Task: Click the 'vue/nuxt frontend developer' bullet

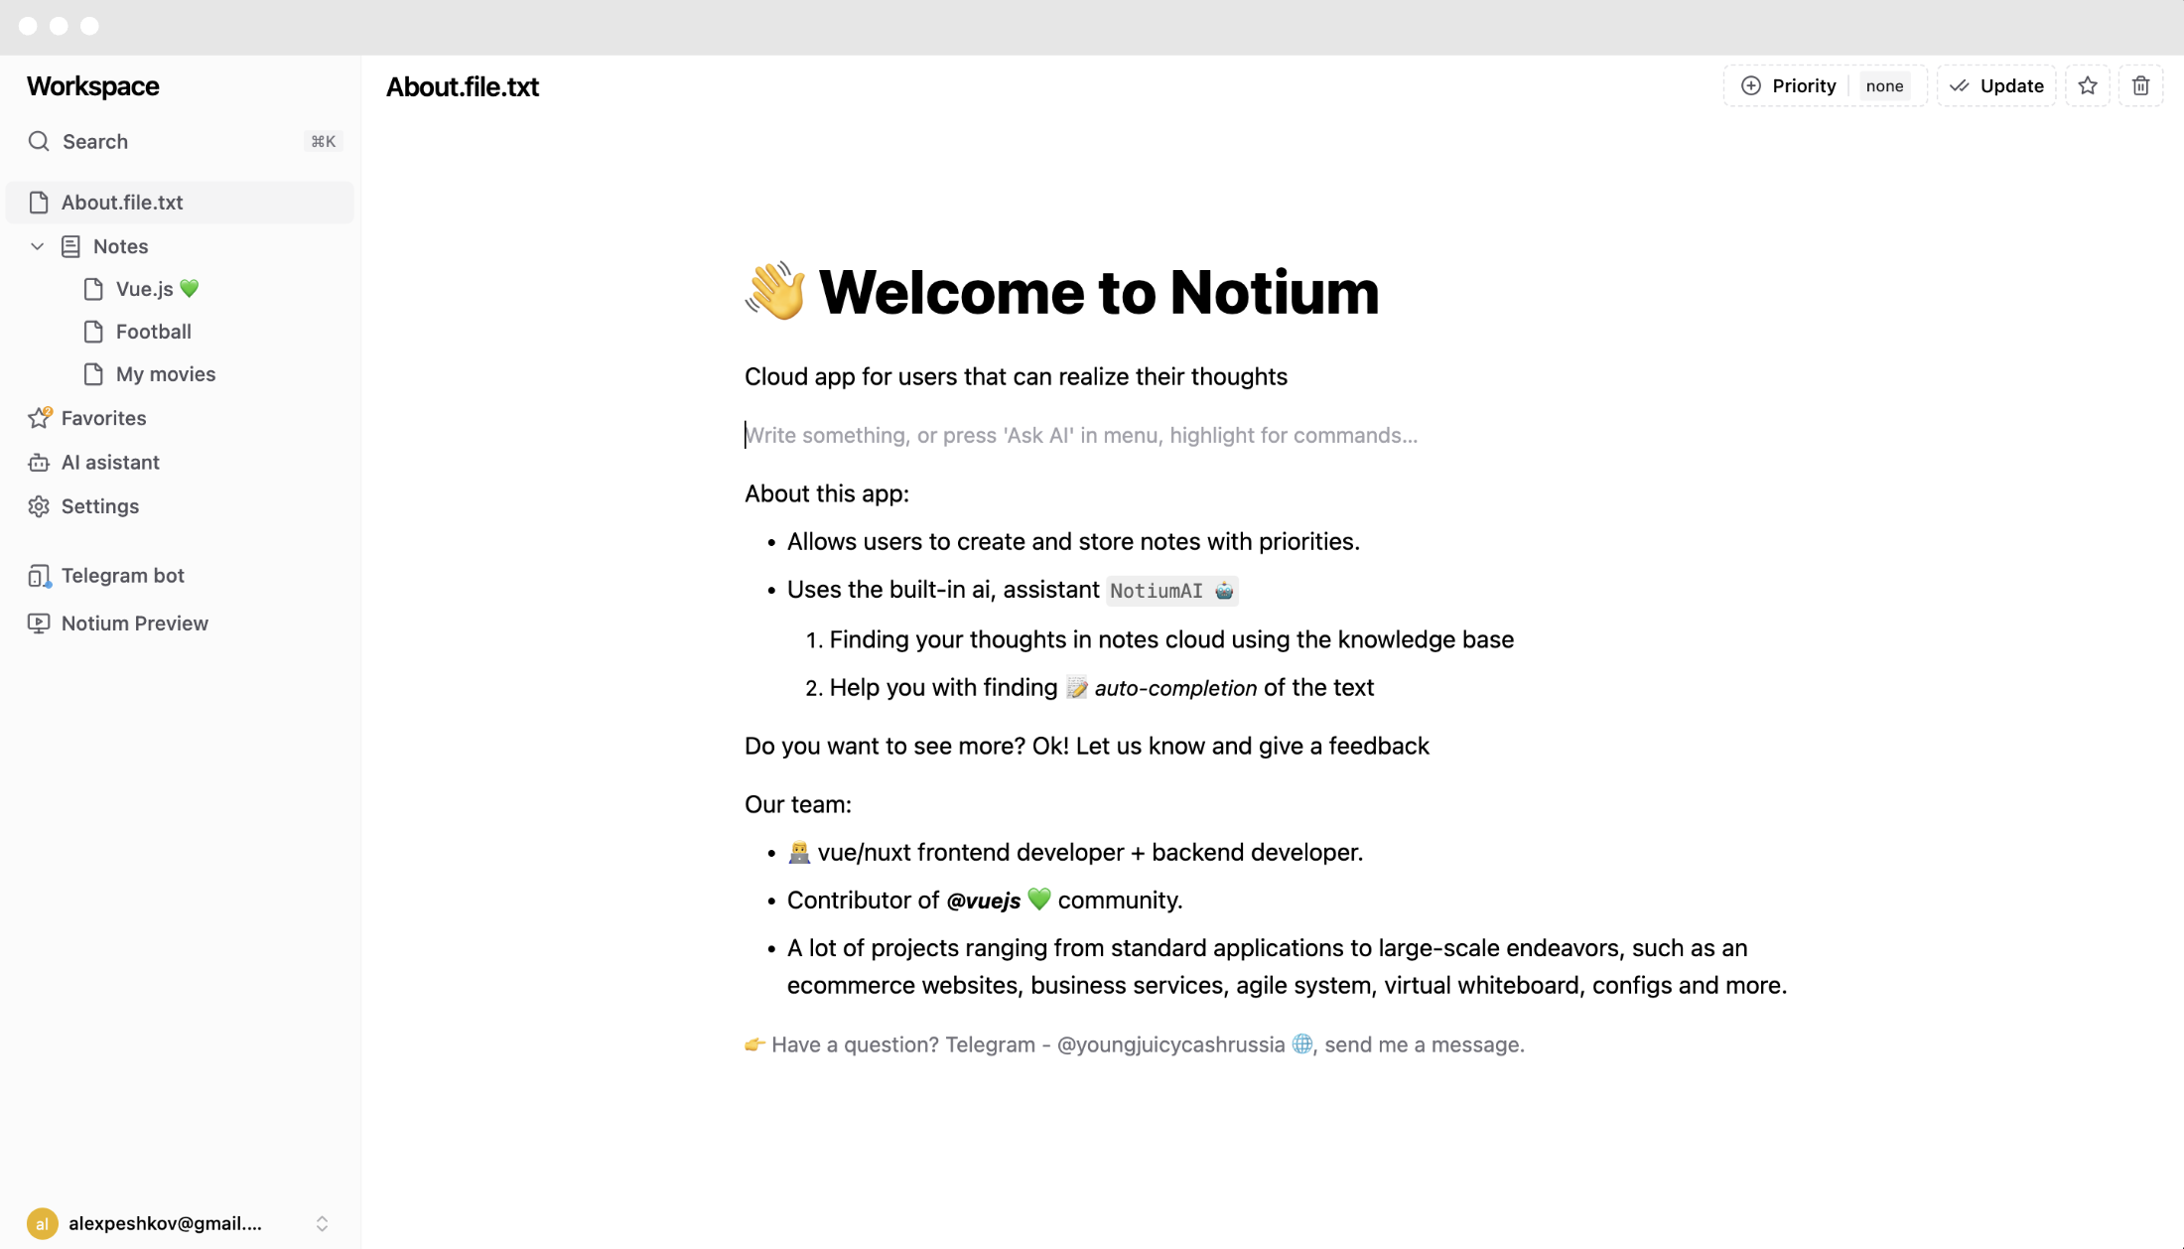Action: click(1075, 853)
